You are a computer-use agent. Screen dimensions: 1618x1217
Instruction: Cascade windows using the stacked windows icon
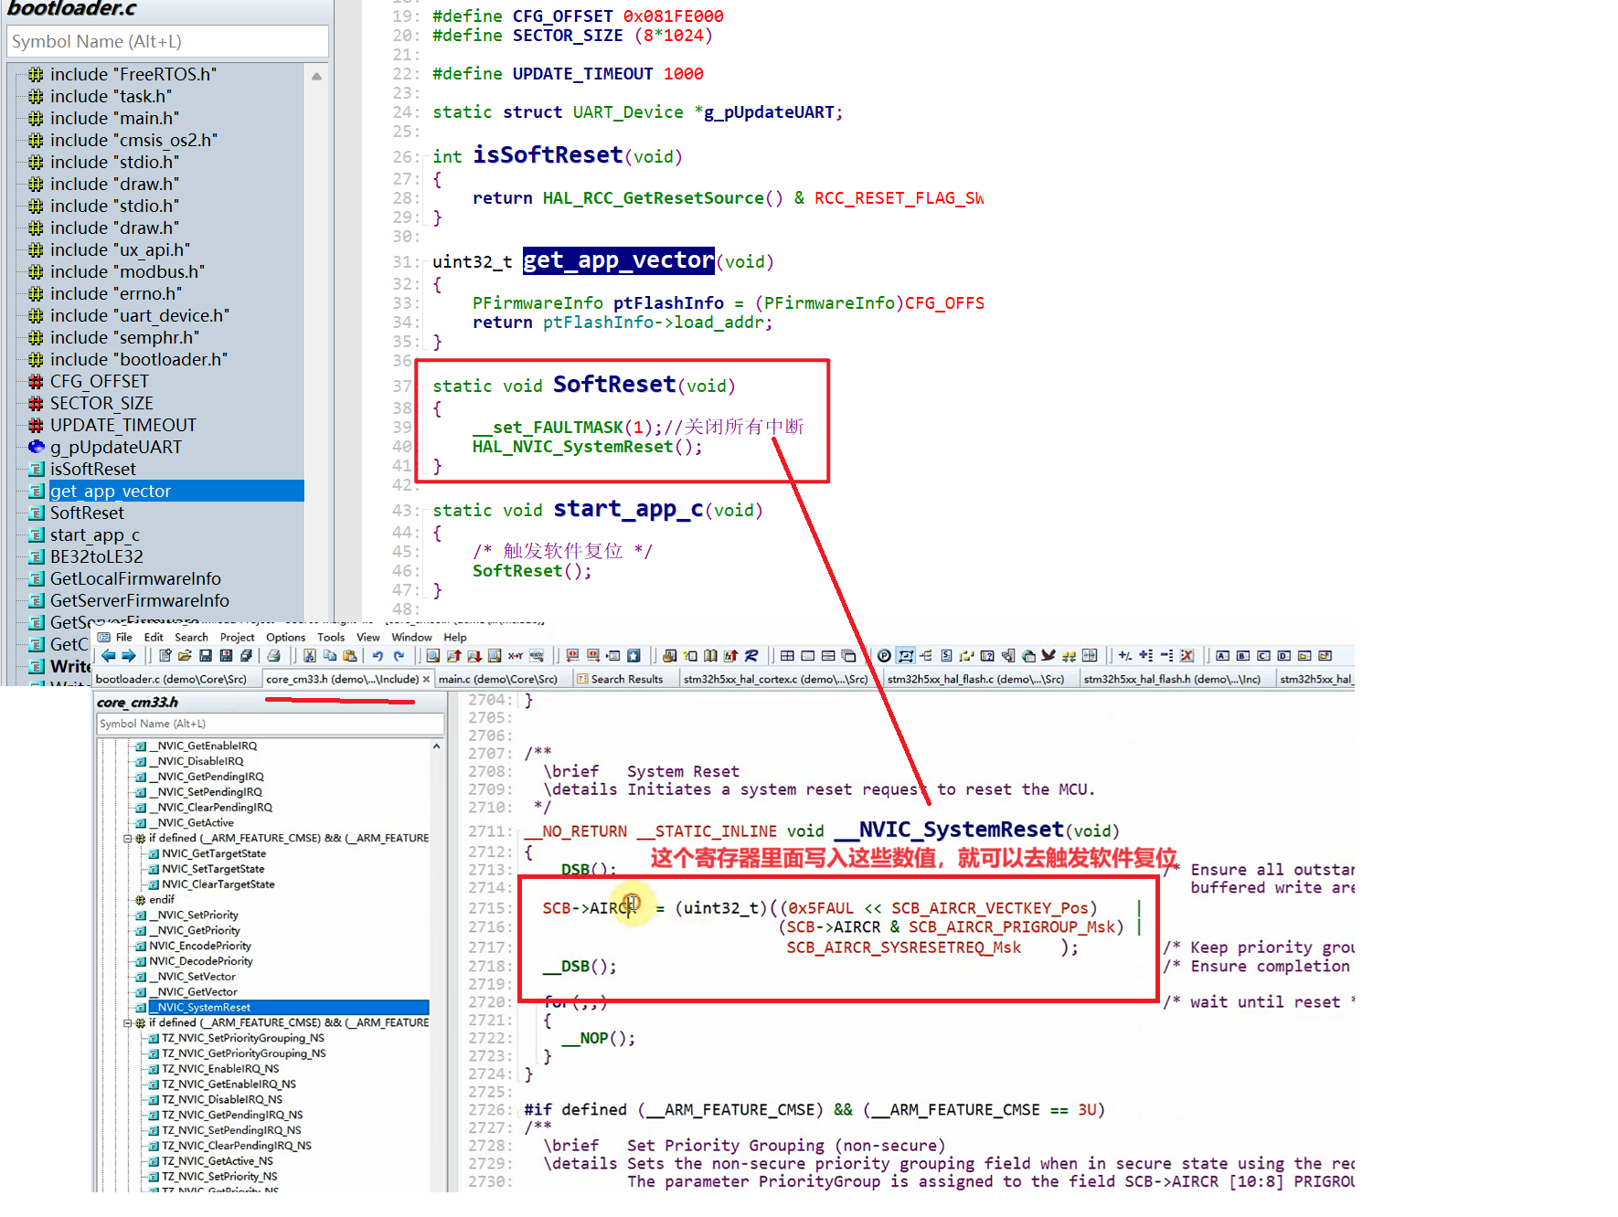tap(848, 655)
